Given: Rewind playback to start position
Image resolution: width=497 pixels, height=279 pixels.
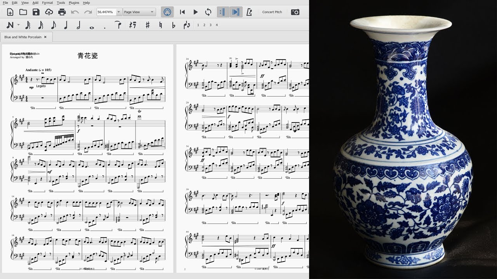Looking at the screenshot, I should [182, 12].
